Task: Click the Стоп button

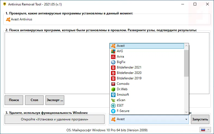Action: 34,100
